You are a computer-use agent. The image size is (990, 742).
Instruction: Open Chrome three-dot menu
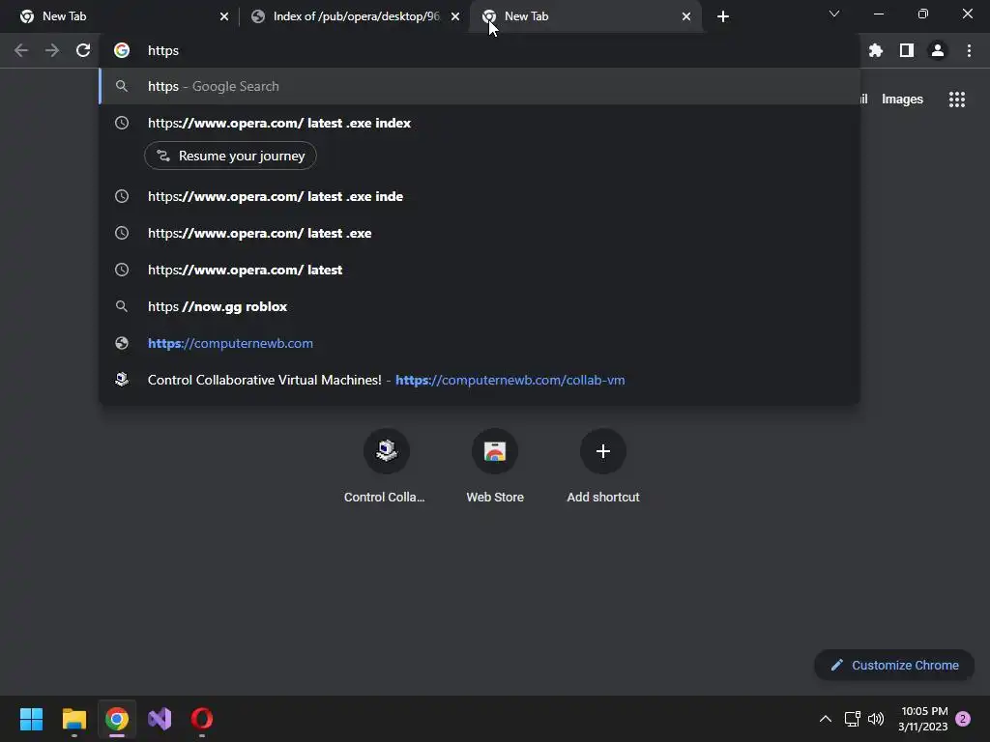coord(969,50)
